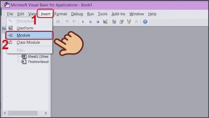Click the blue Help question mark icon
Screen dimensions: 209x118
[x=145, y=21]
